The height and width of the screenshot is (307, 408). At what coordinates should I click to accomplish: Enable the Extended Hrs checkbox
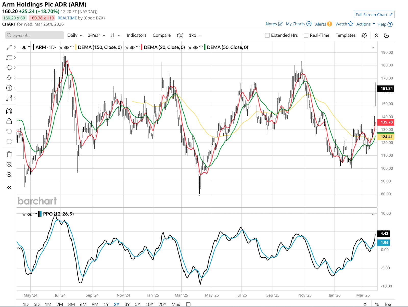[267, 35]
